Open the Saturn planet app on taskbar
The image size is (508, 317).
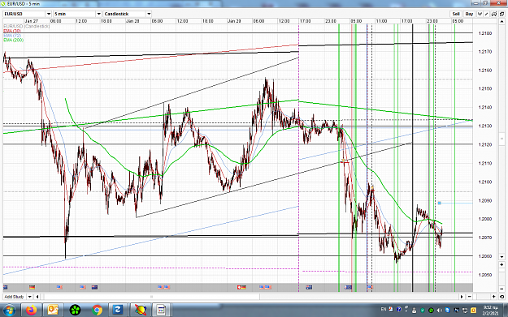141,311
